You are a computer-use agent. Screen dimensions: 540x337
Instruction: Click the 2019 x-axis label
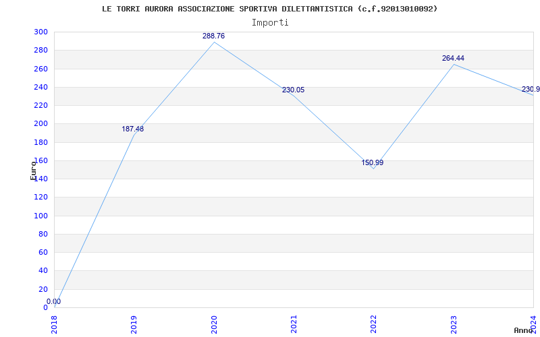pyautogui.click(x=134, y=324)
